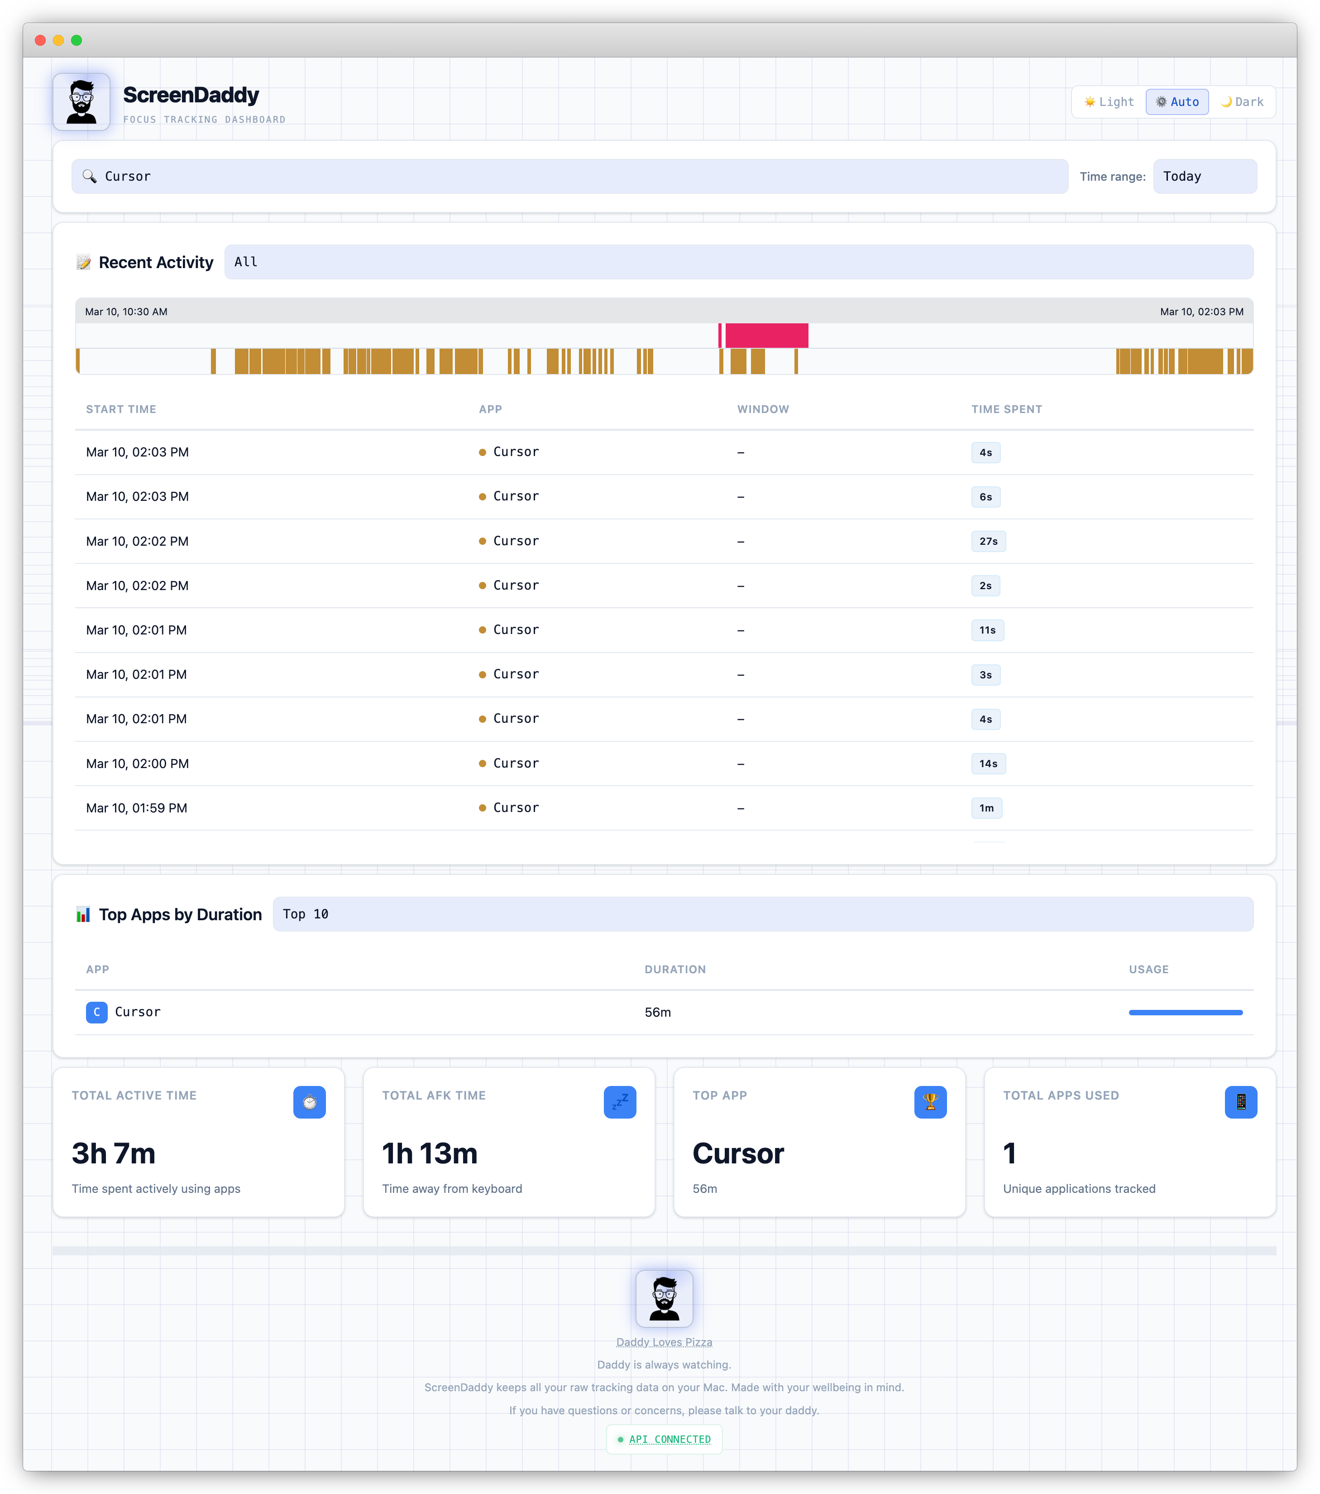Screen dimensions: 1320x1494
Task: Click the USAGE column header
Action: tap(1148, 969)
